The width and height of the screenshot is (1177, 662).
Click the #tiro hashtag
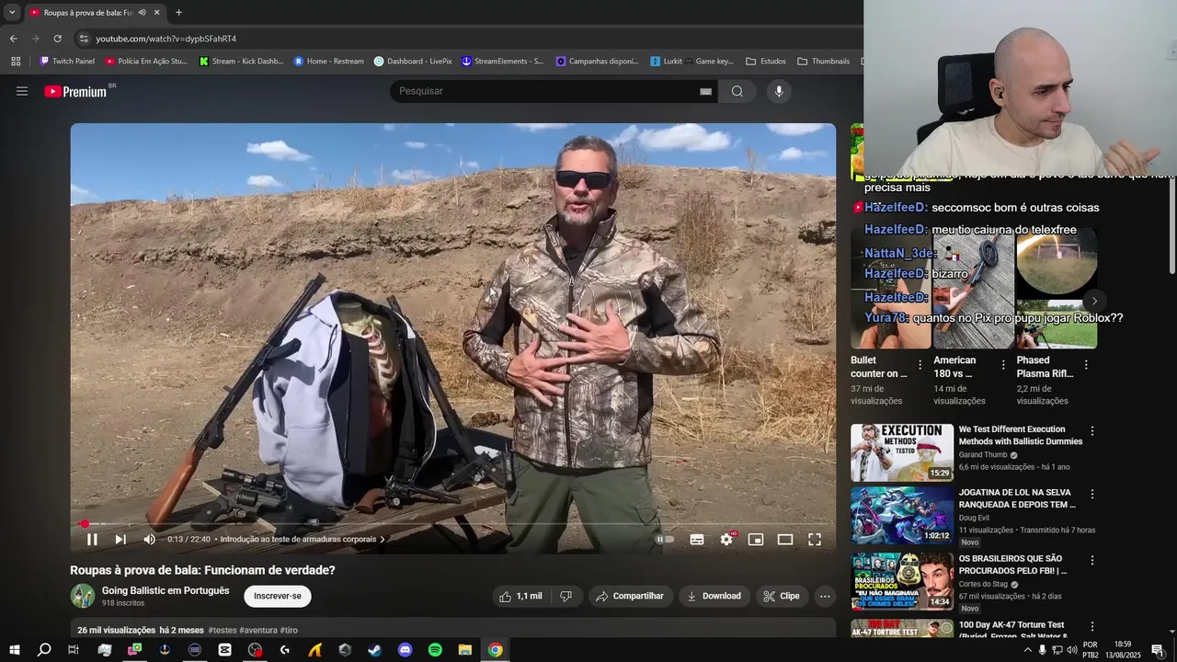pyautogui.click(x=289, y=631)
